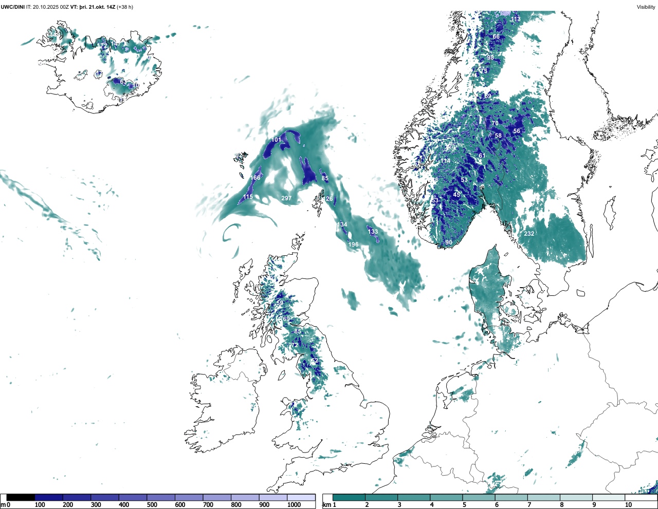658x509 pixels.
Task: Click the value 66 in northern Scandinavia
Action: click(x=496, y=37)
